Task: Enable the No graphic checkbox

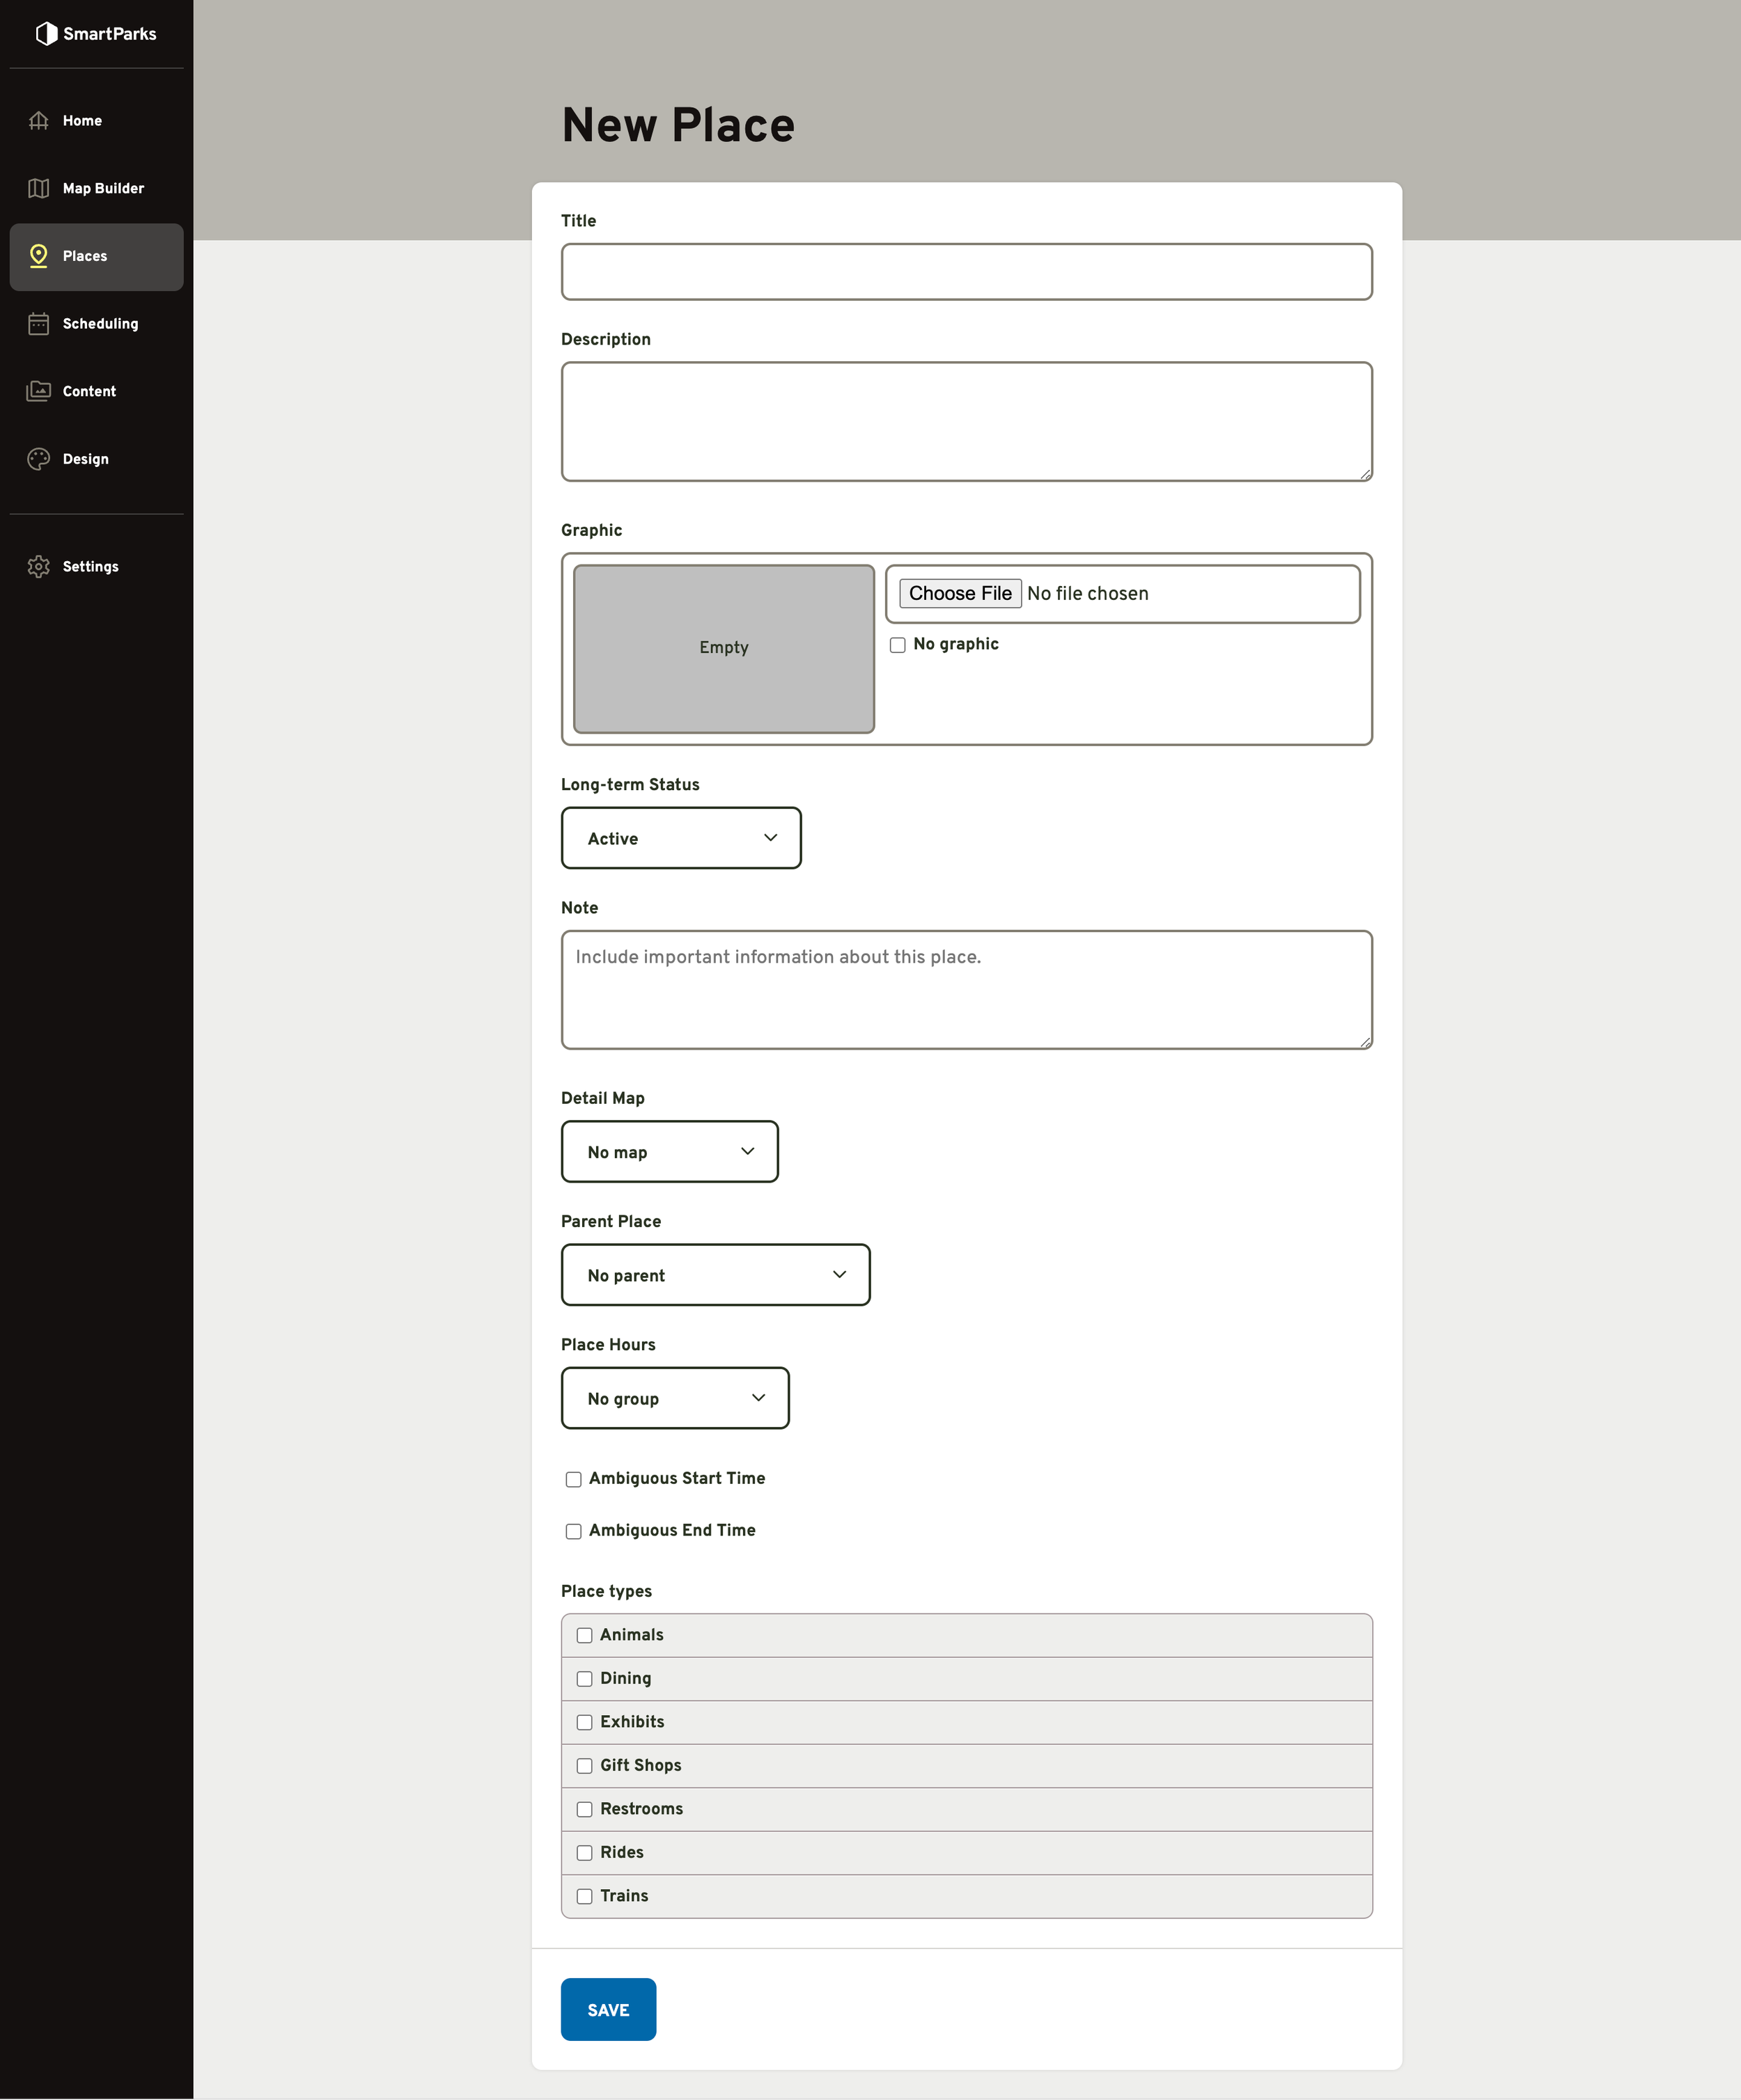Action: [x=898, y=645]
